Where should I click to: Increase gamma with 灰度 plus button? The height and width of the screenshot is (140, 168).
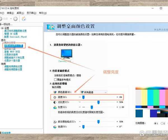(x=117, y=107)
